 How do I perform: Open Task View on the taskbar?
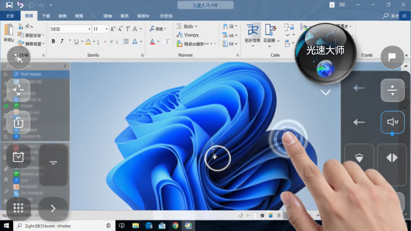(122, 225)
